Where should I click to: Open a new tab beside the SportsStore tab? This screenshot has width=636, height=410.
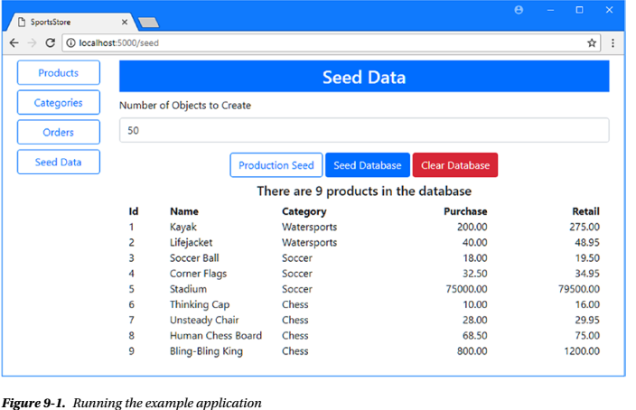[149, 22]
